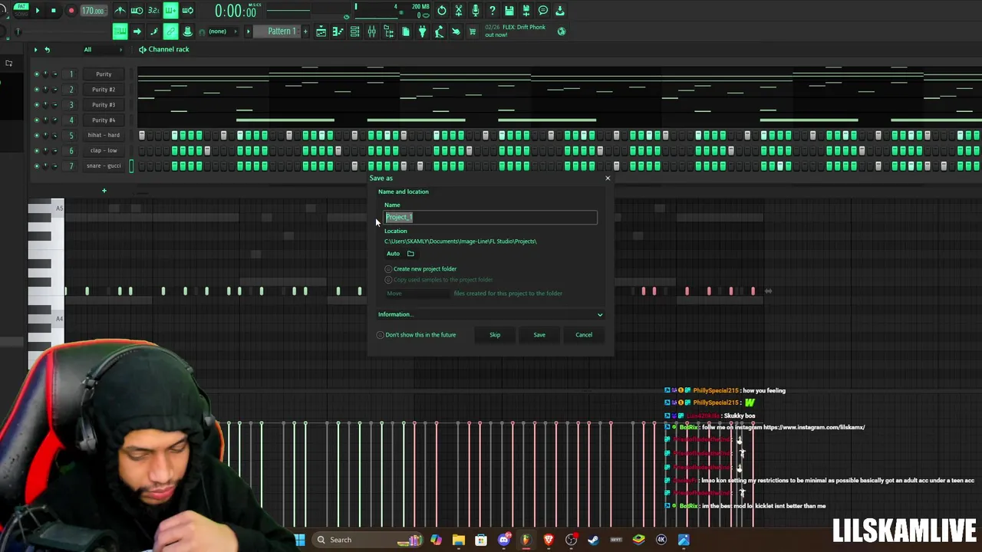Open the Channel rack menu arrow
This screenshot has width=982, height=552.
pyautogui.click(x=35, y=50)
